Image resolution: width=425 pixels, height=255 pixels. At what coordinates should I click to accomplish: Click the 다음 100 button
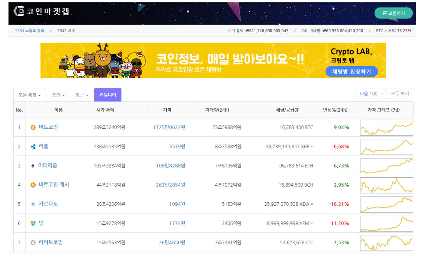pos(371,93)
